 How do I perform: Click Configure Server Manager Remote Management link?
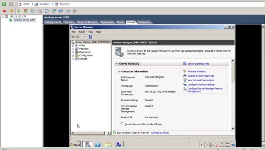click(205, 90)
